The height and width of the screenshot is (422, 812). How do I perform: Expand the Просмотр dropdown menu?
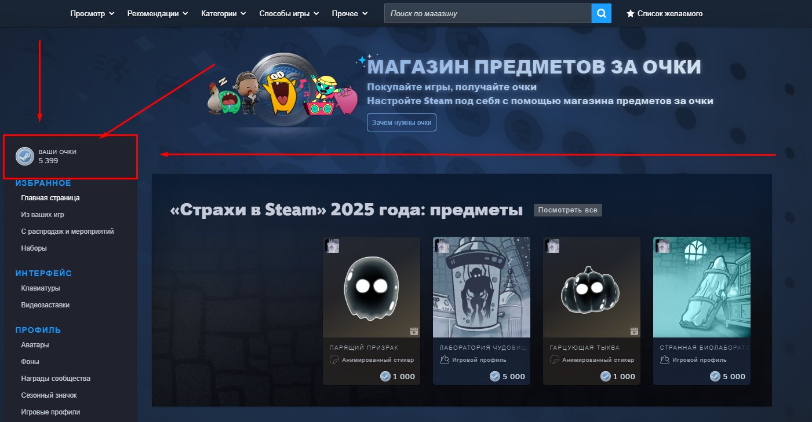click(x=92, y=13)
